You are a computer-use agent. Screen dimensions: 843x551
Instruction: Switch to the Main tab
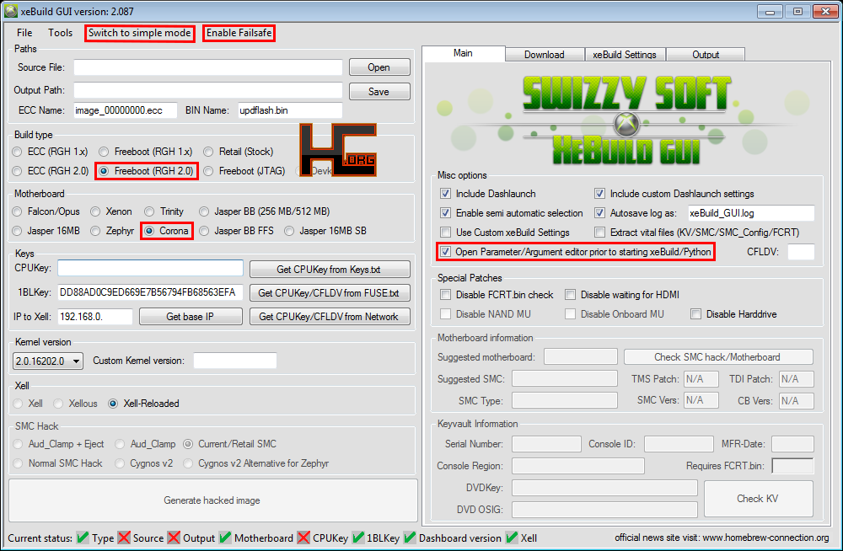[463, 53]
